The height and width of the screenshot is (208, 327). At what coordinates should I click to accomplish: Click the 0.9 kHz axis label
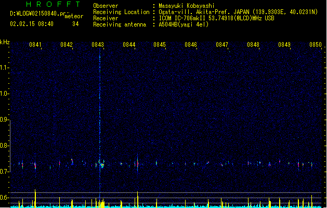(4, 120)
